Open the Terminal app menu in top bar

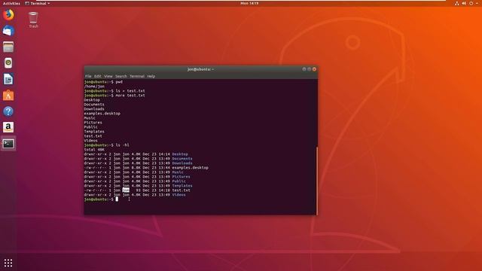point(37,3)
